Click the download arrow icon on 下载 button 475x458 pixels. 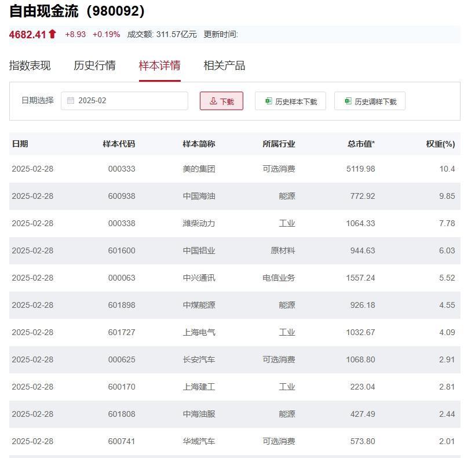tap(213, 101)
